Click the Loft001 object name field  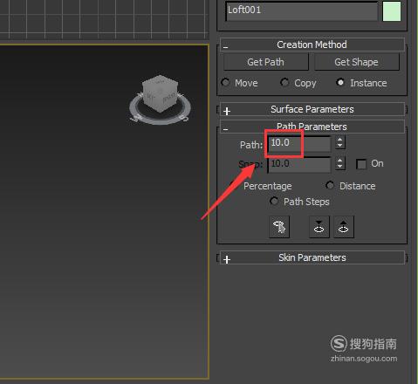pos(301,11)
